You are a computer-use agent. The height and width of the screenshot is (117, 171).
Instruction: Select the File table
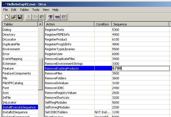[x=20, y=78]
